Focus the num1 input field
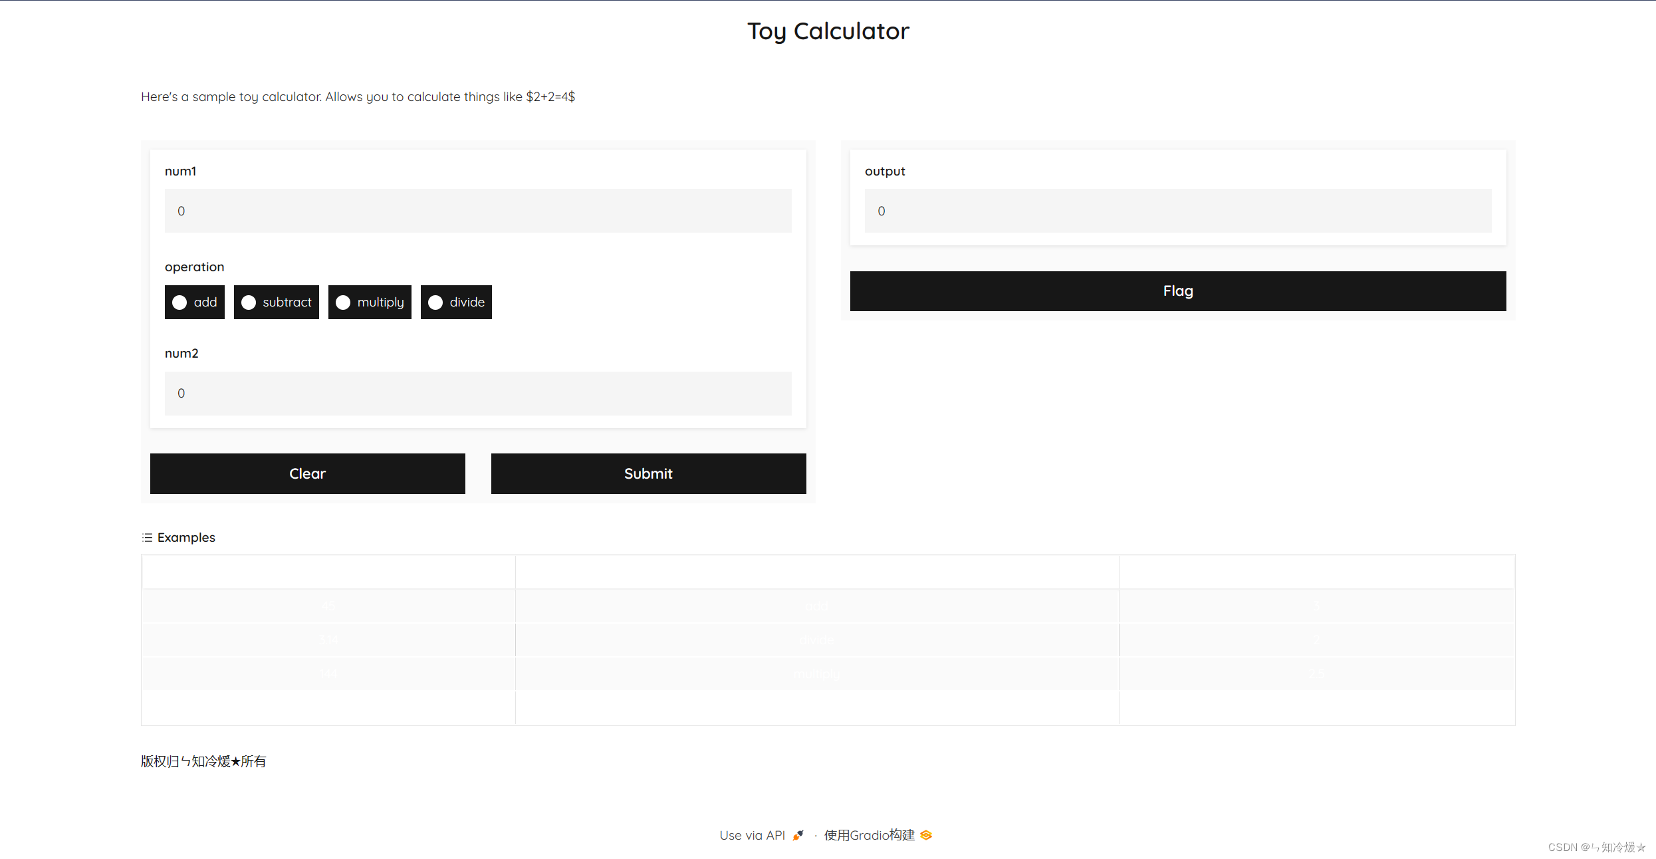The image size is (1656, 859). 477,211
